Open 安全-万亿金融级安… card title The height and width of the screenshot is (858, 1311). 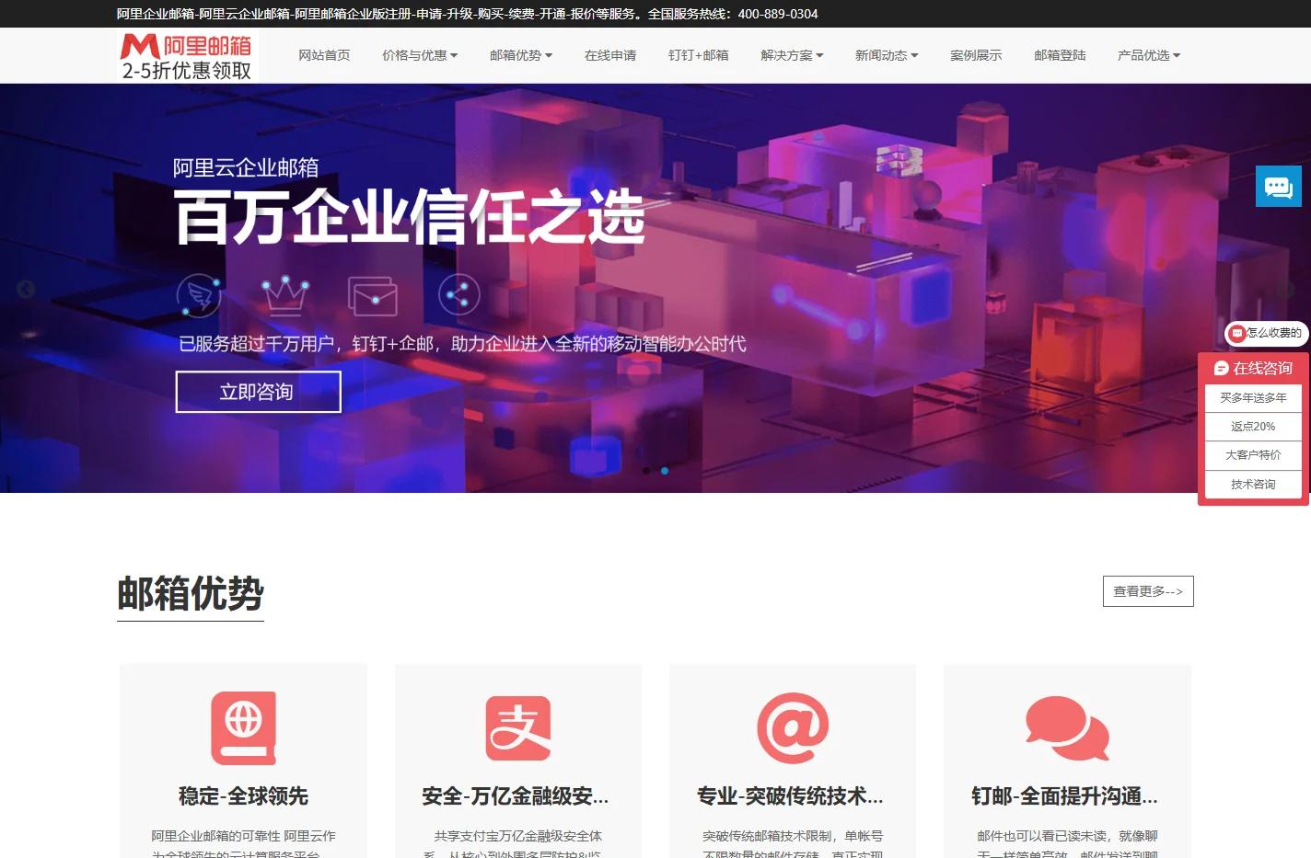(x=516, y=796)
